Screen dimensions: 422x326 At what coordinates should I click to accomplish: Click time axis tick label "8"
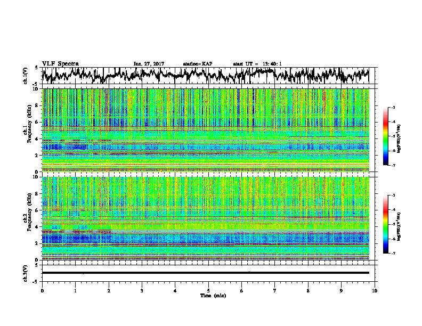tap(308, 291)
